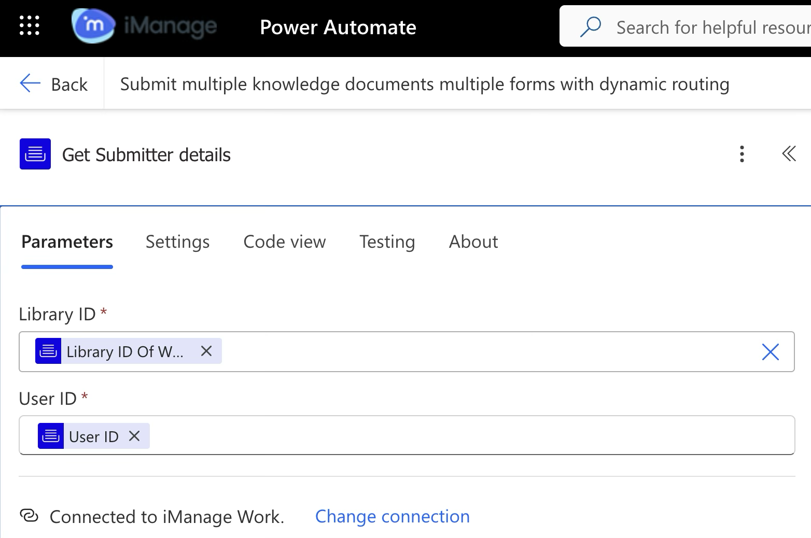
Task: Select the Parameters tab
Action: tap(67, 242)
